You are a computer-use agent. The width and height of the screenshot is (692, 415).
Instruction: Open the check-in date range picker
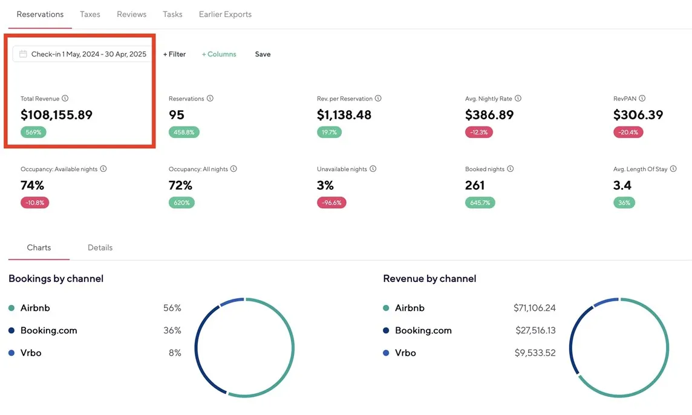coord(82,54)
